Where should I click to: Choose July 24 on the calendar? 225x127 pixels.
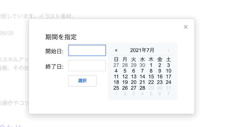(x=168, y=82)
